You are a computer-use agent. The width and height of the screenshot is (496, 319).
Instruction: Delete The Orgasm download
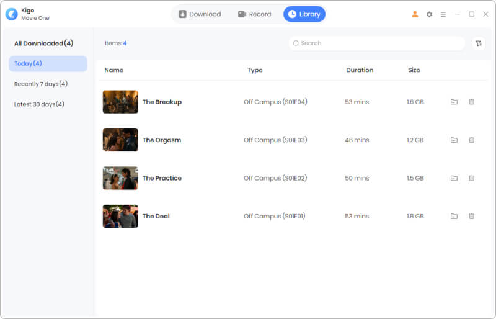click(x=471, y=140)
